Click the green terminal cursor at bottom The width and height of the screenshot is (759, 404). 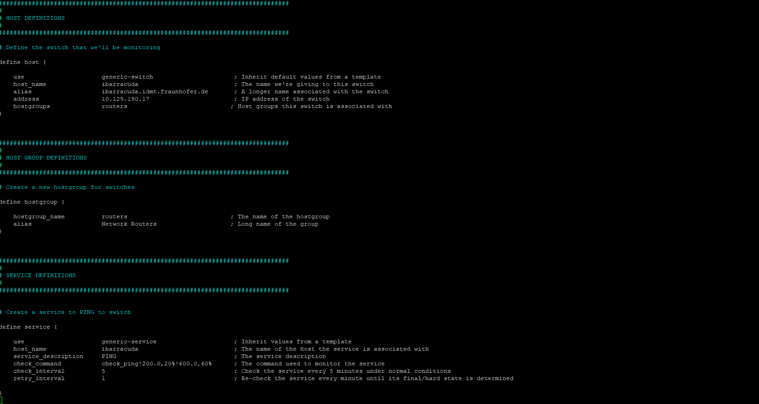pos(1,400)
